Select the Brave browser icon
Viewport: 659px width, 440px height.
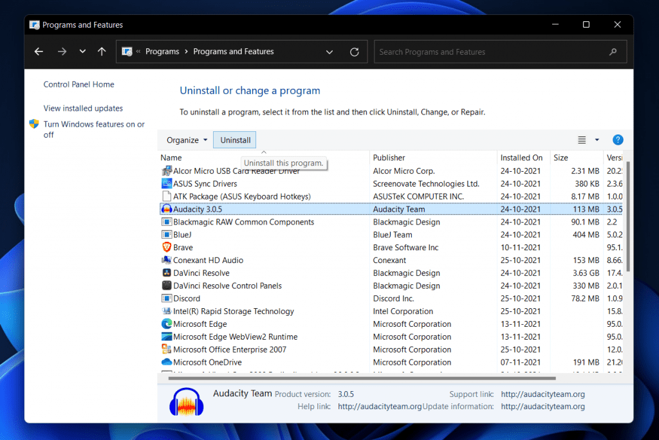tap(168, 247)
